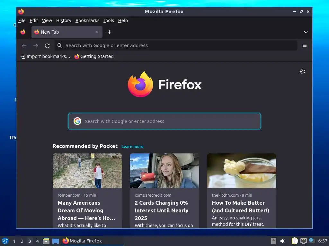Open the Bookmarks menu
Screen dimensions: 329x246
(87, 20)
